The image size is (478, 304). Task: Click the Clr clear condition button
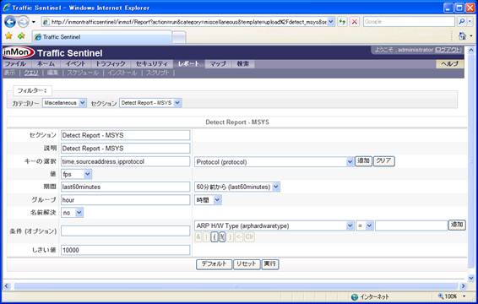pos(249,237)
